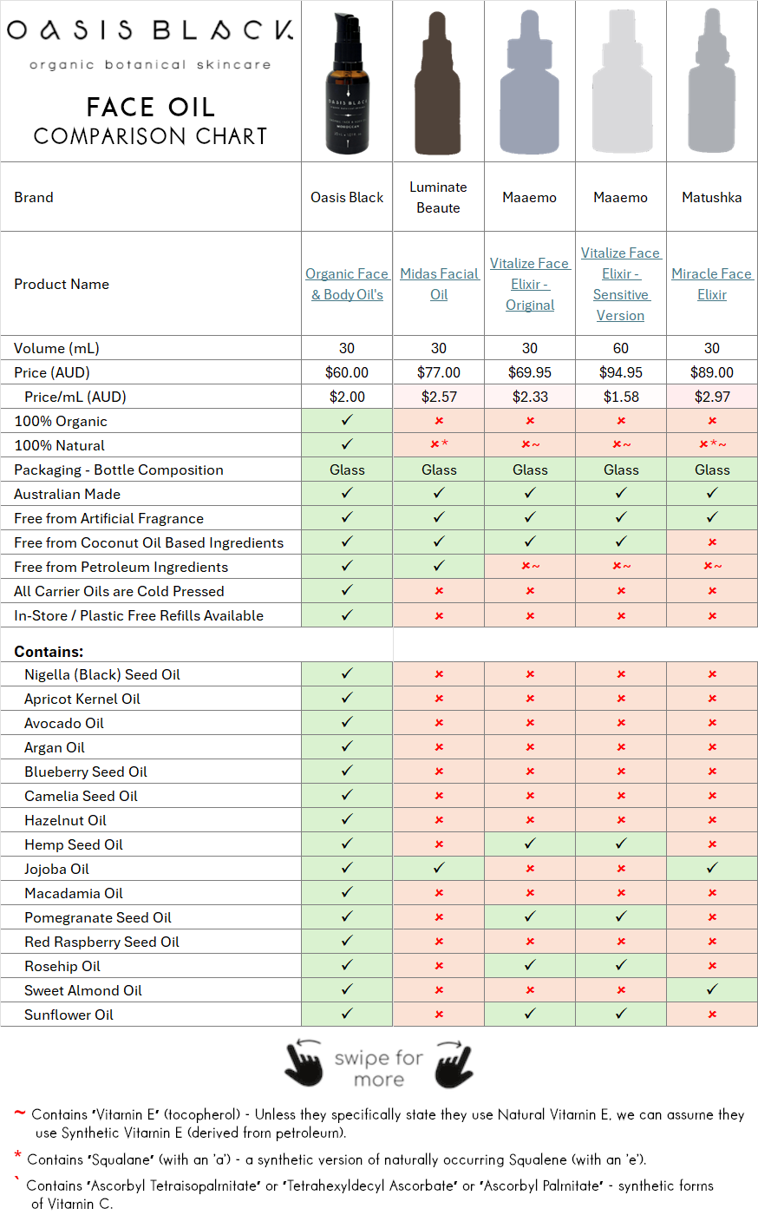Click Luminate Beaute's Argan Oil cross

(x=439, y=747)
